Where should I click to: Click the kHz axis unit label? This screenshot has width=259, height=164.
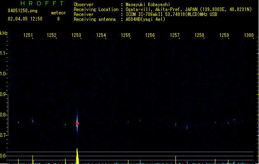pyautogui.click(x=4, y=33)
